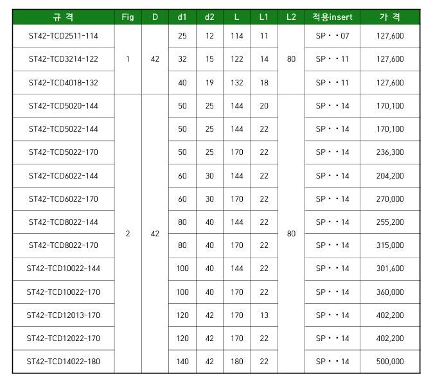The height and width of the screenshot is (386, 433).
Task: Select the ST42-TCD8022-144 spec cell
Action: coord(63,222)
